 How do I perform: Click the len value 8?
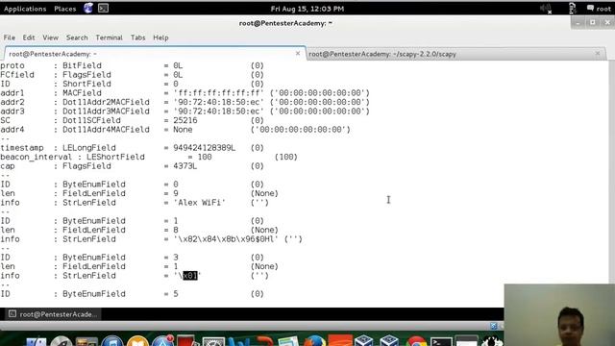pos(176,230)
